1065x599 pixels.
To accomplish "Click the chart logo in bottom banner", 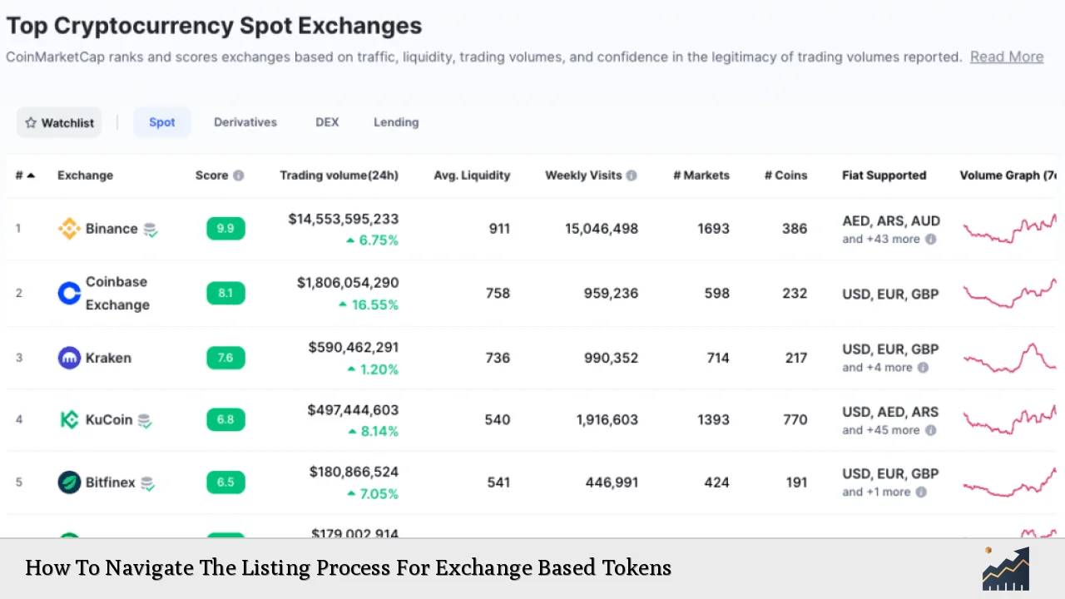I will 1006,568.
